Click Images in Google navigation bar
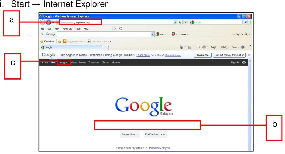Screen dimensions: 285x154 63,62
